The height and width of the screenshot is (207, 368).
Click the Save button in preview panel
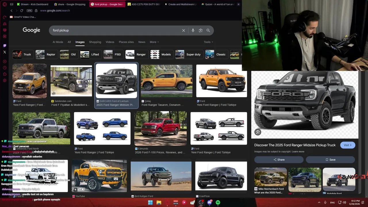(330, 160)
